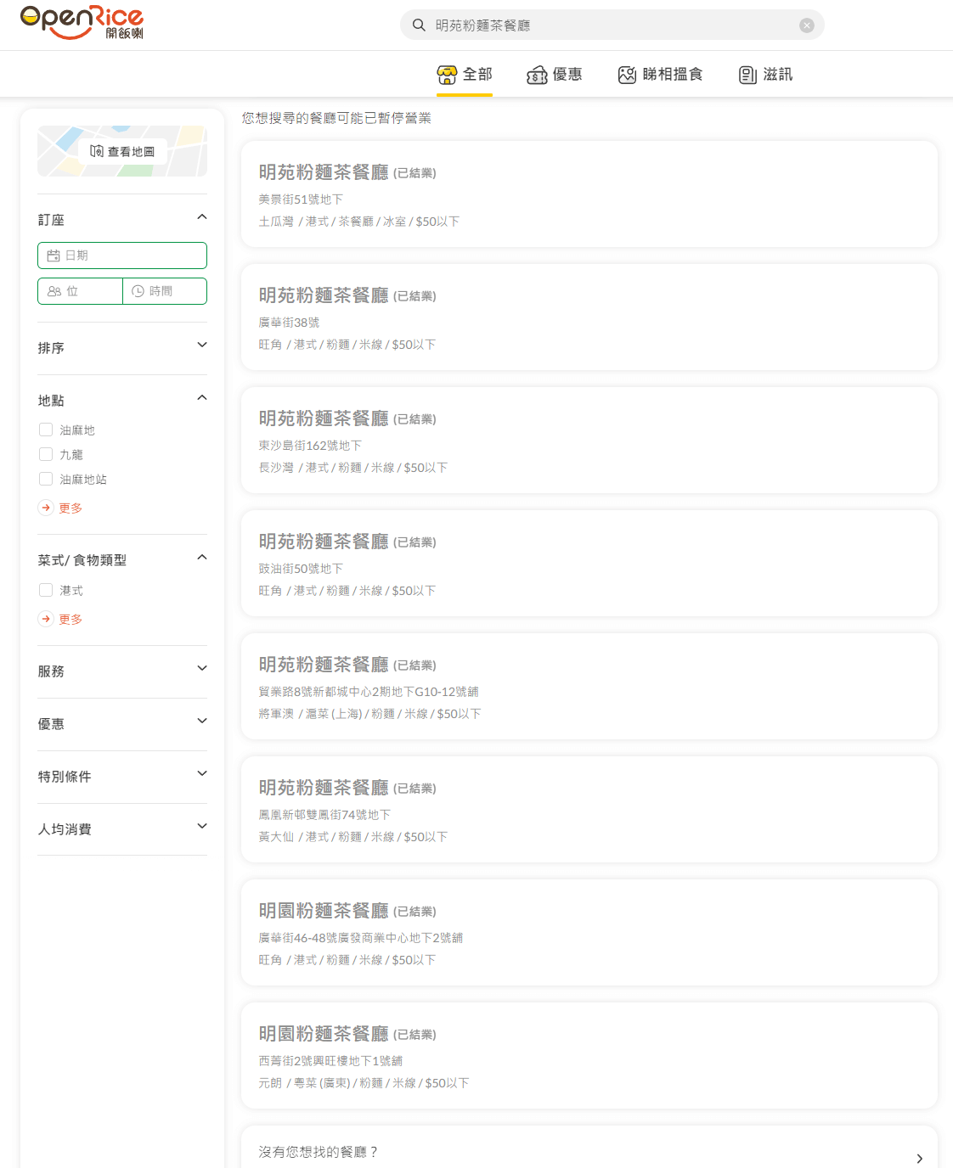Collapse the 菜式/食物類型 section
Viewport: 953px width, 1168px height.
point(122,559)
